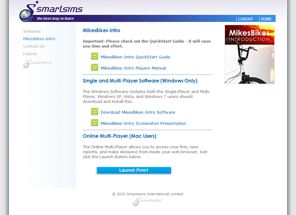Open the MikesBikes-Intro Players Manual link

pos(133,68)
